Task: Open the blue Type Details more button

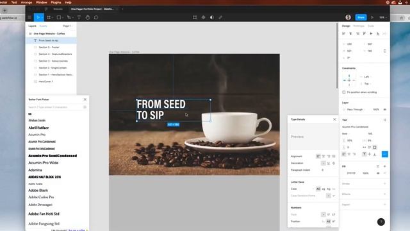Action: pyautogui.click(x=384, y=154)
